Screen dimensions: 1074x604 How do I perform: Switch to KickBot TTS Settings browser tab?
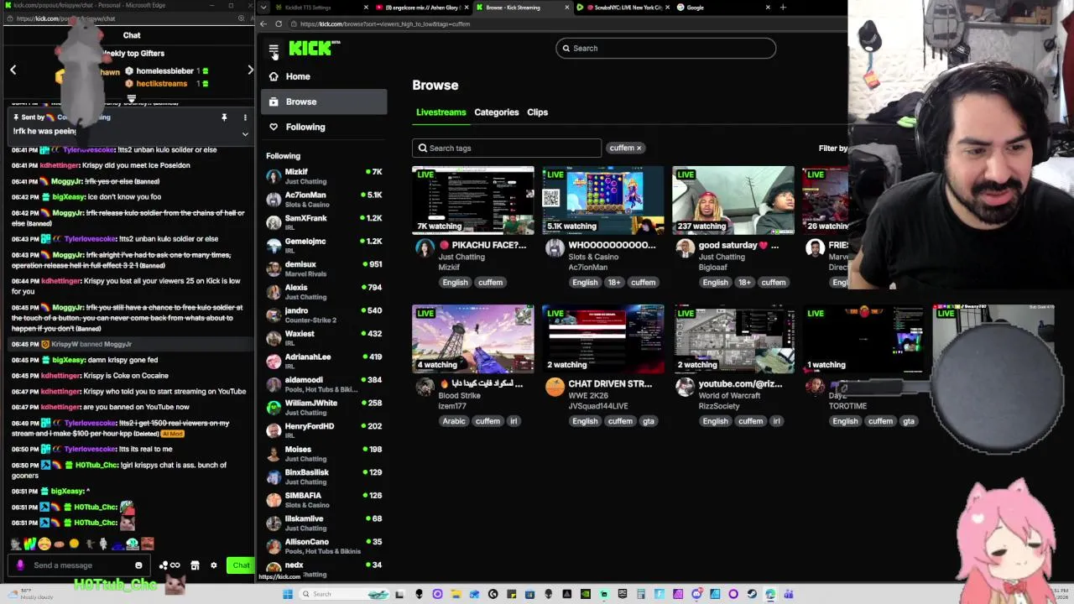click(319, 8)
